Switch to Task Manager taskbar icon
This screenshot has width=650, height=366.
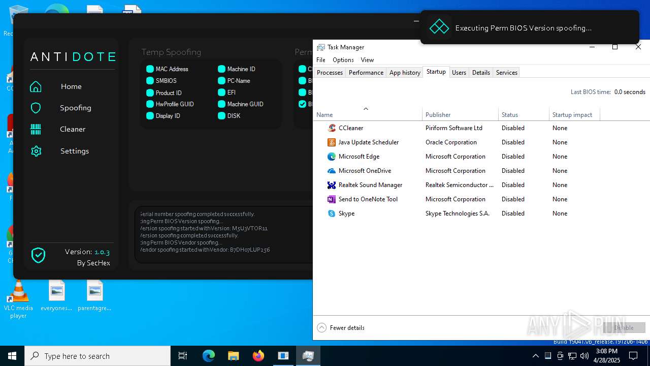coord(308,356)
